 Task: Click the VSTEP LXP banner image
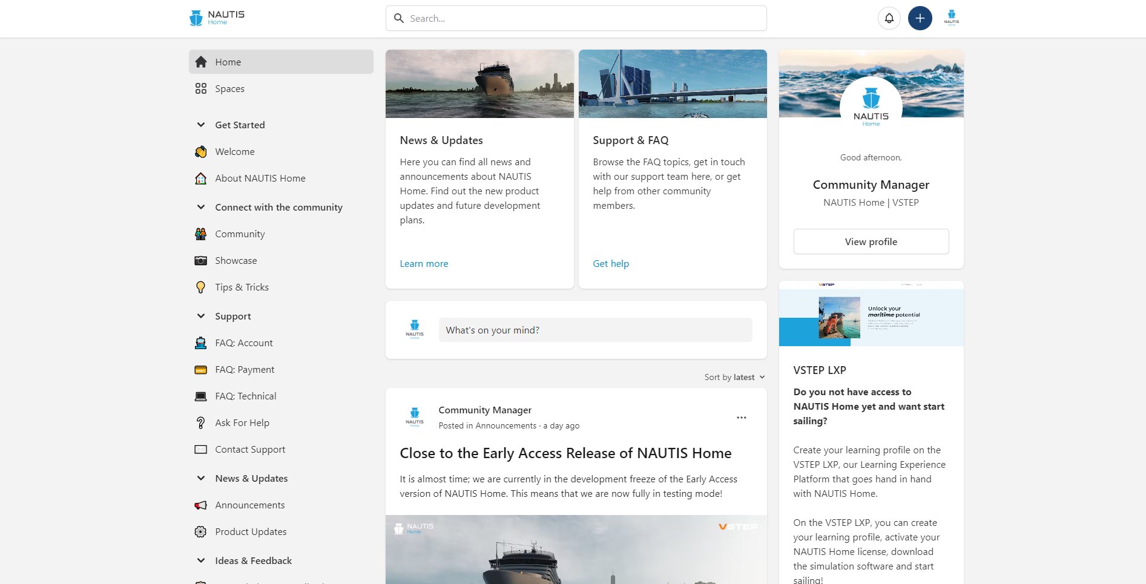pyautogui.click(x=871, y=313)
